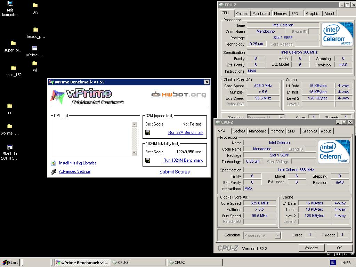The image size is (356, 267).
Task: Click Core Speed 525.0 MHz in front CPU-Z
Action: coord(259,203)
